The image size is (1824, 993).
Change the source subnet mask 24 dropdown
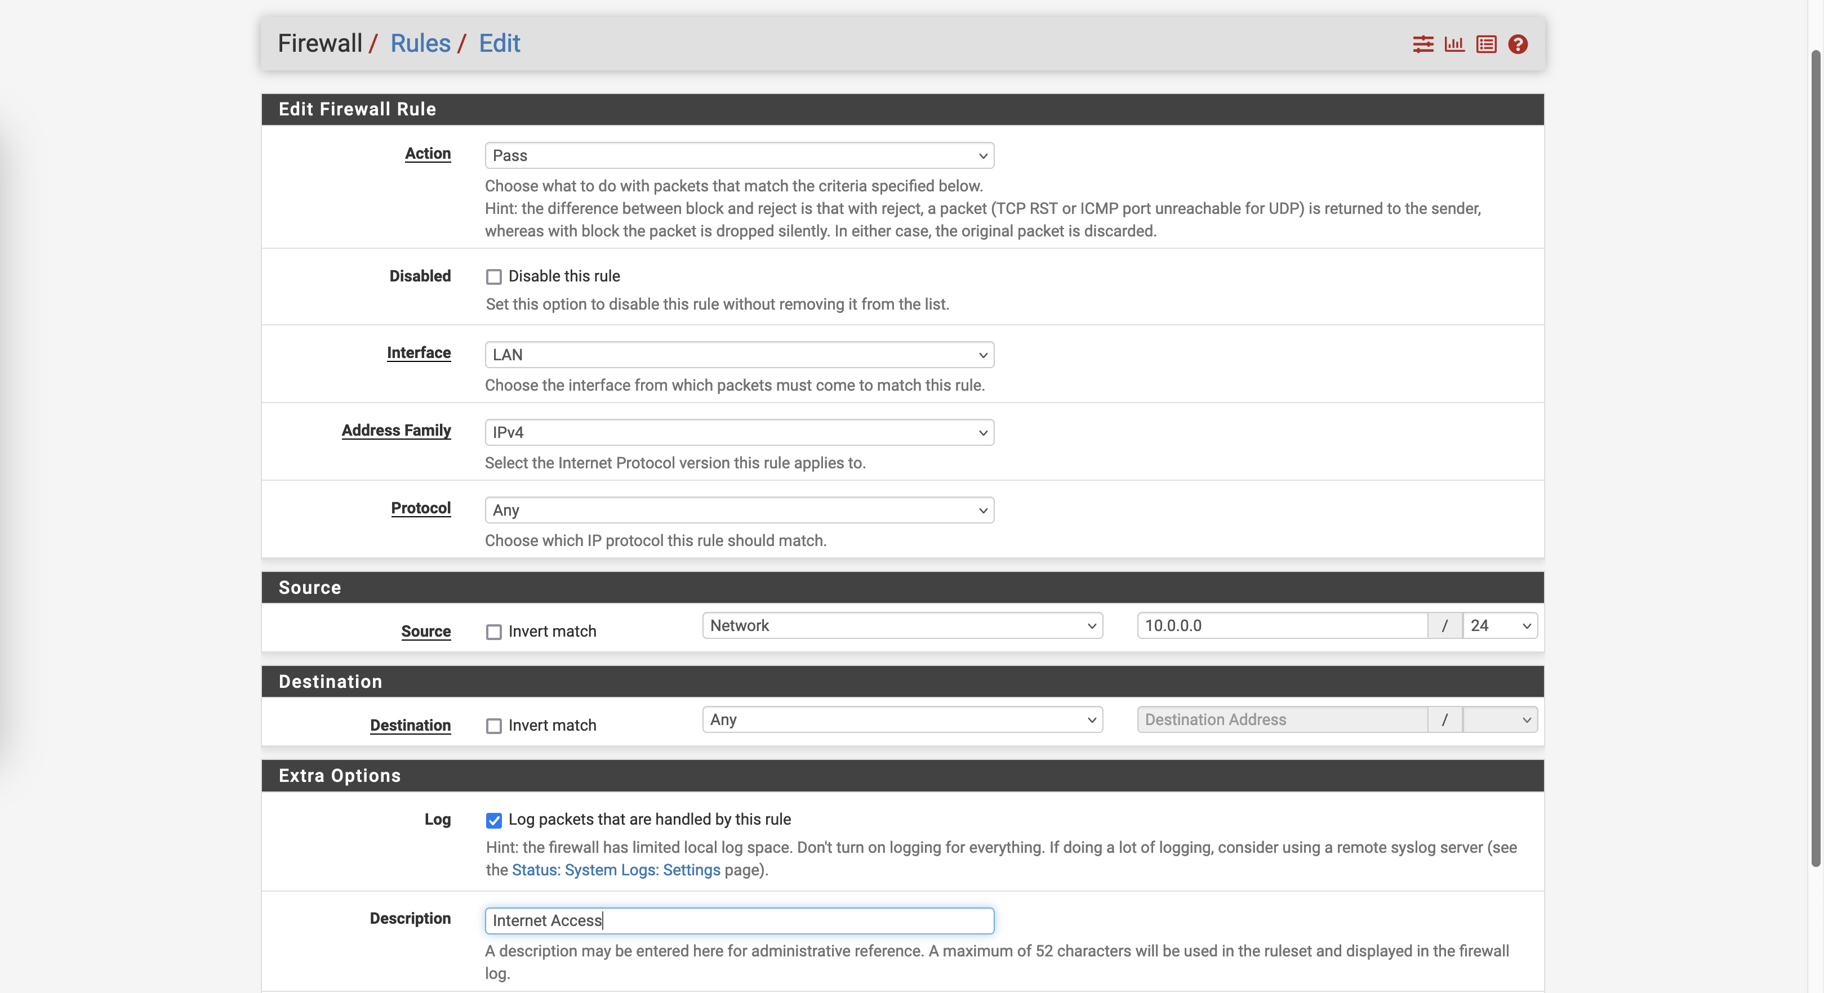[x=1500, y=625]
